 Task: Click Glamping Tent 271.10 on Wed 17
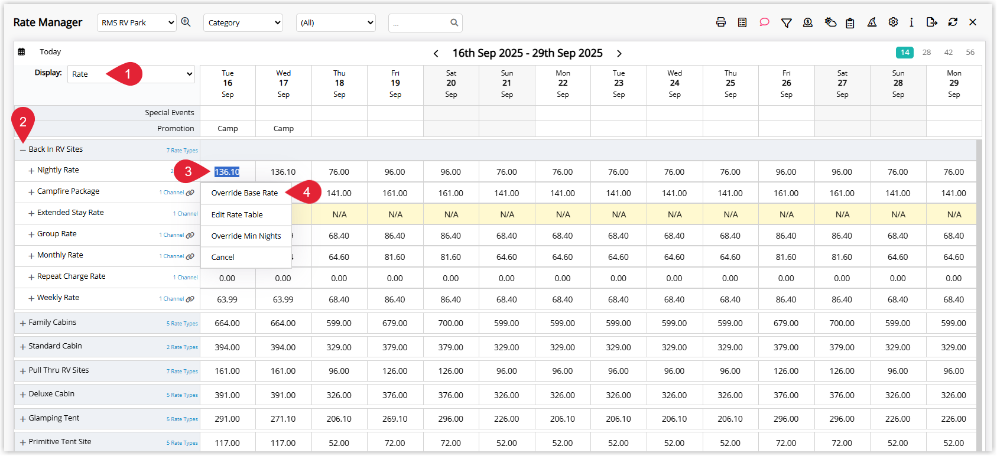(x=283, y=419)
